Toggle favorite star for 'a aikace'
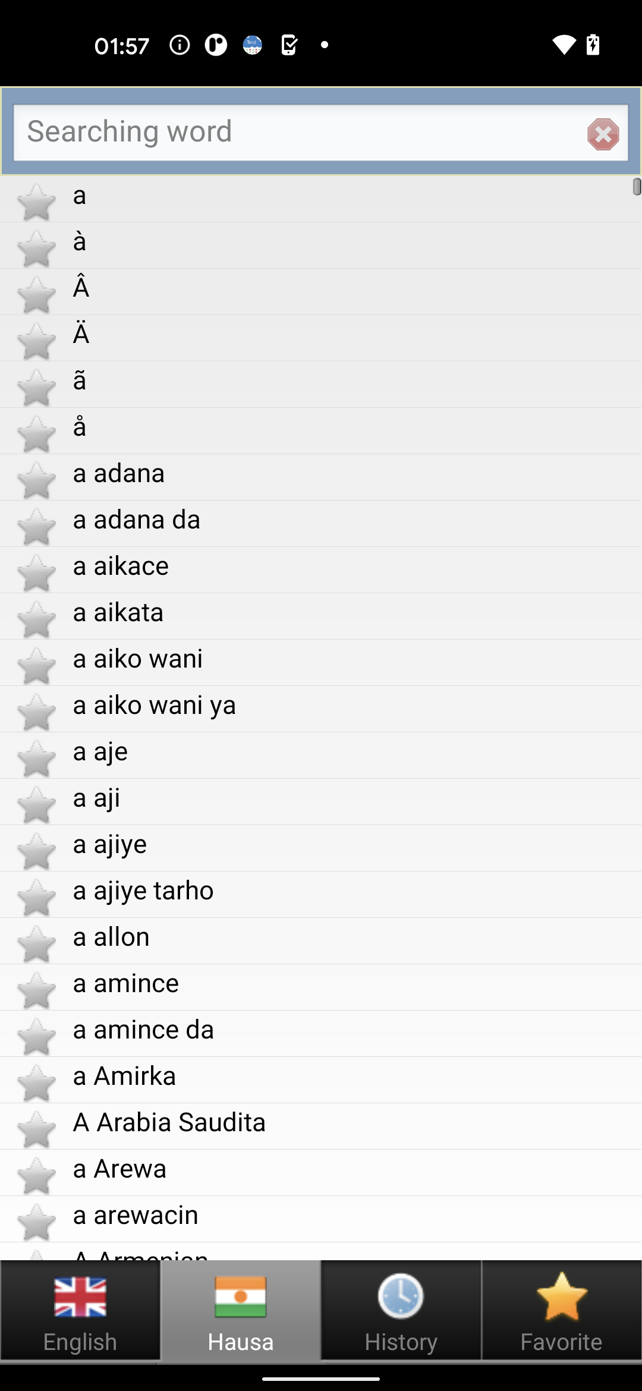Screen dimensions: 642x1391 coord(36,573)
